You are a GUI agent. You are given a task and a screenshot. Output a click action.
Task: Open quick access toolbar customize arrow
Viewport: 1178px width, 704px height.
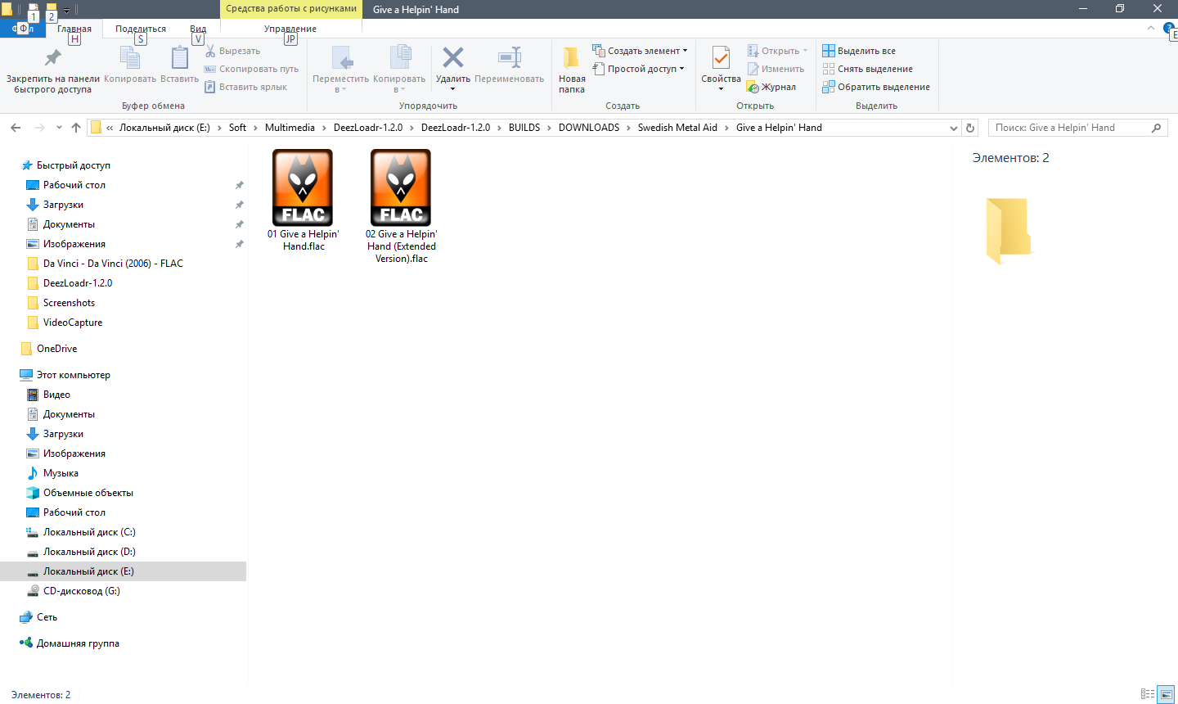pyautogui.click(x=67, y=10)
